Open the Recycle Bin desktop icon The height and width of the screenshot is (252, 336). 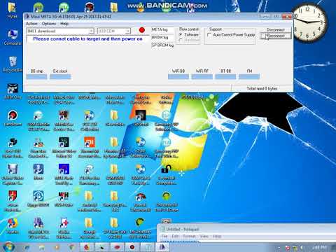coord(13,64)
